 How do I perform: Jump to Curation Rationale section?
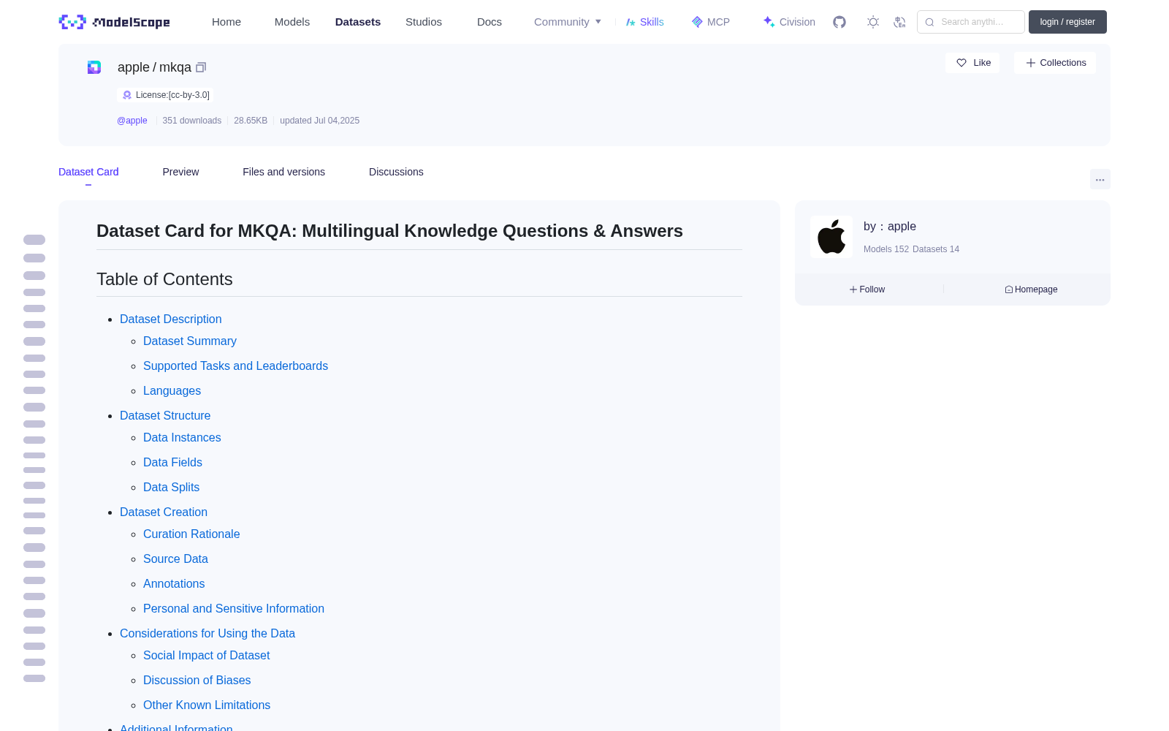191,534
